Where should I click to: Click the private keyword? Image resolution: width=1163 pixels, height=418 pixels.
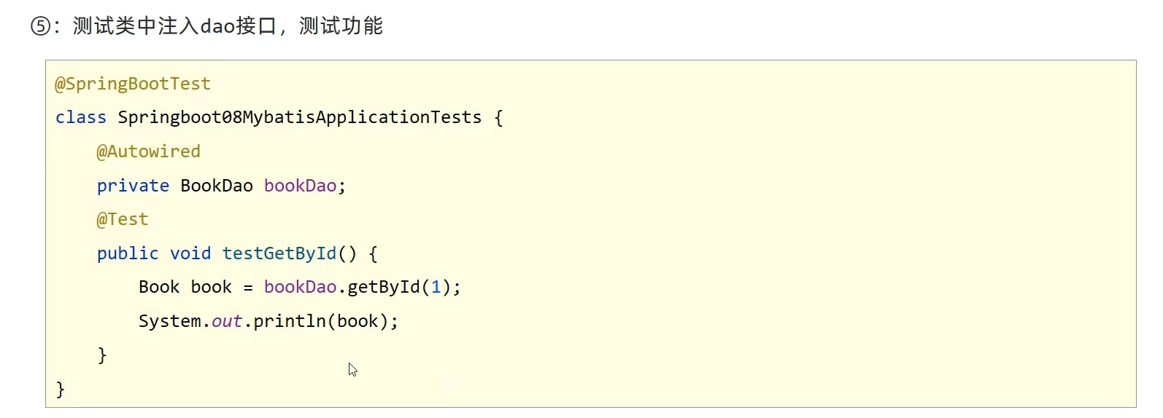click(x=133, y=186)
